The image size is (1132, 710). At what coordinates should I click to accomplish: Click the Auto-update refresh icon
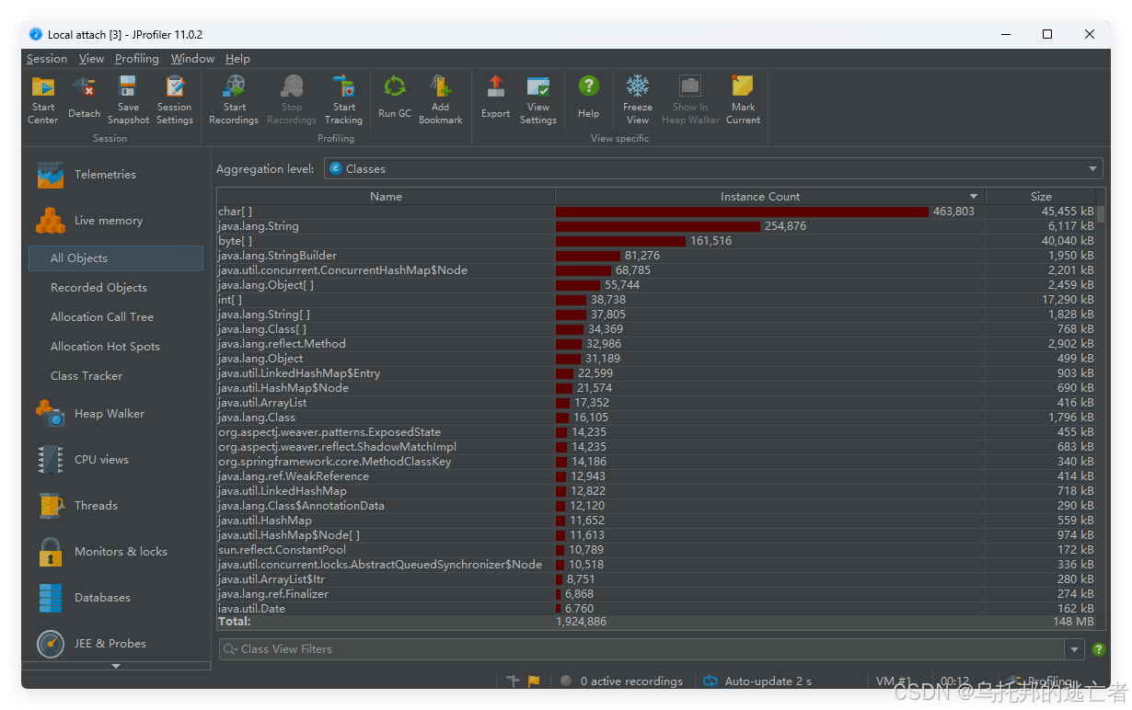(710, 681)
